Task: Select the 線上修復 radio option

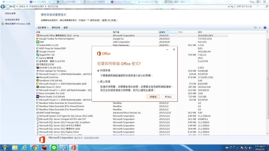Action: click(98, 82)
